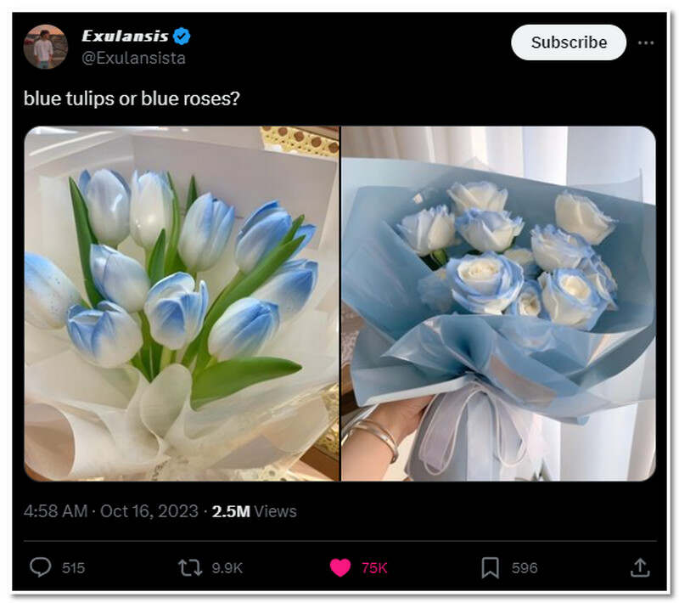Click the repost arrows icon

pyautogui.click(x=190, y=567)
